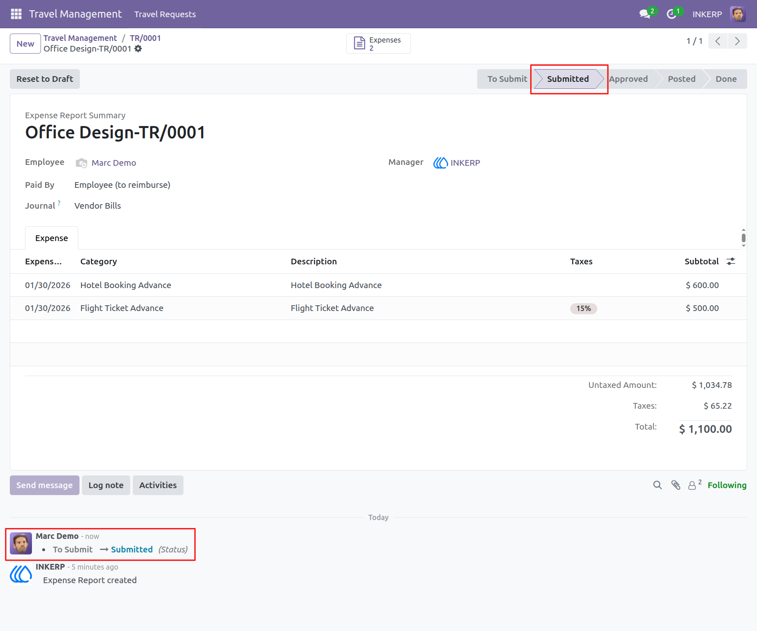757x631 pixels.
Task: Go to next record arrow
Action: [x=737, y=41]
